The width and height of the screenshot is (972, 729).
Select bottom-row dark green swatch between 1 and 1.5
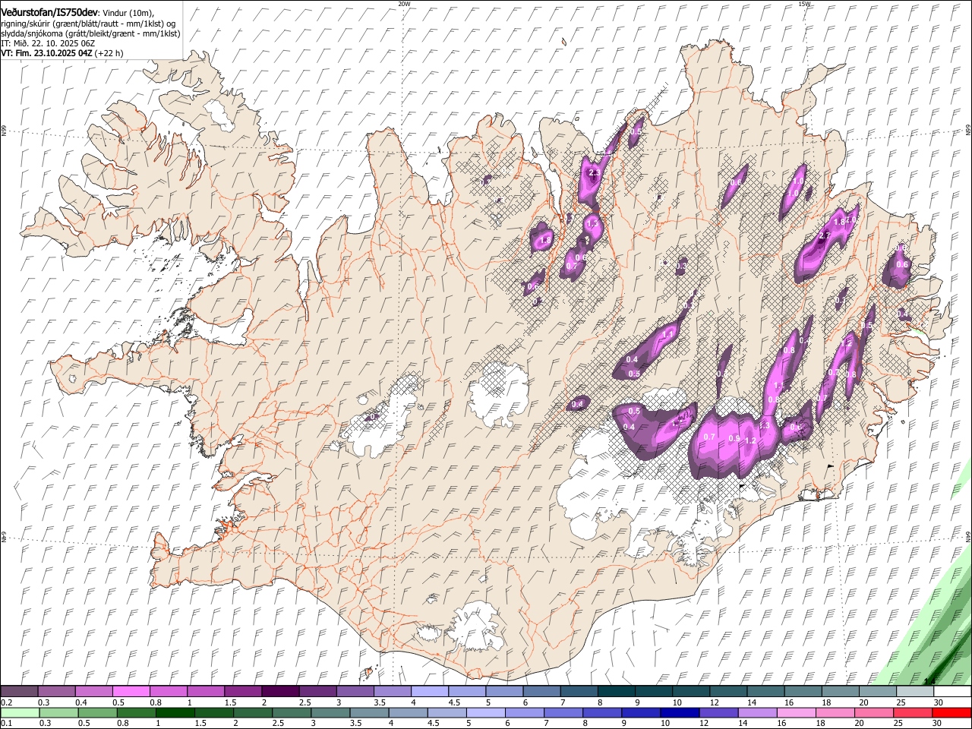pos(175,713)
